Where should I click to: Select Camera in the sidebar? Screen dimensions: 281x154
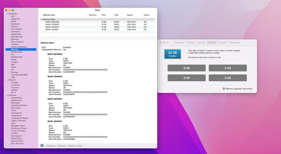14,27
